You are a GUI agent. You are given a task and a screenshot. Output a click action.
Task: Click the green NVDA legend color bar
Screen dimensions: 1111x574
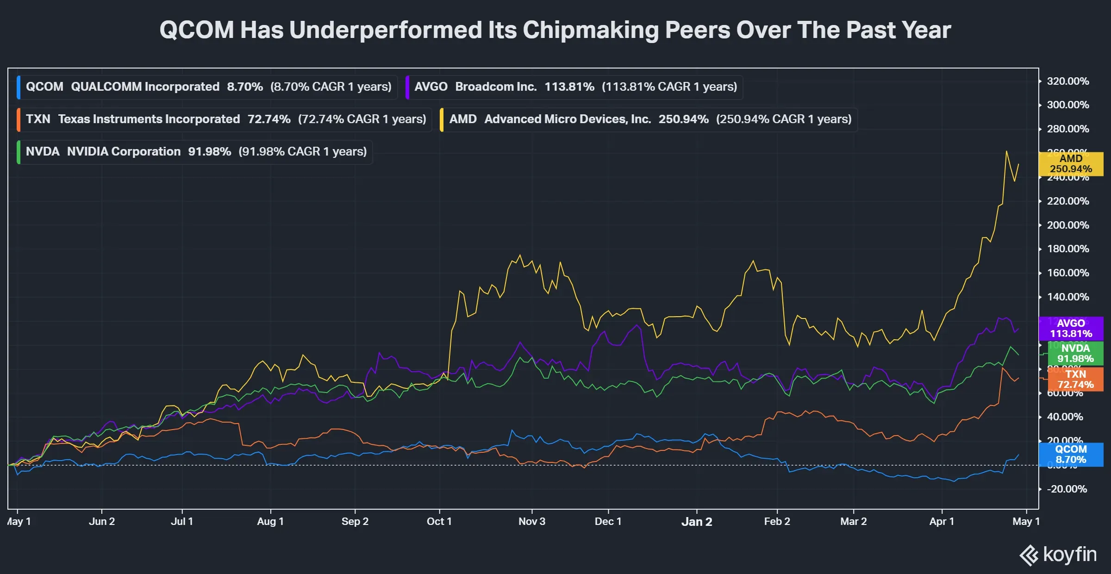pos(19,152)
